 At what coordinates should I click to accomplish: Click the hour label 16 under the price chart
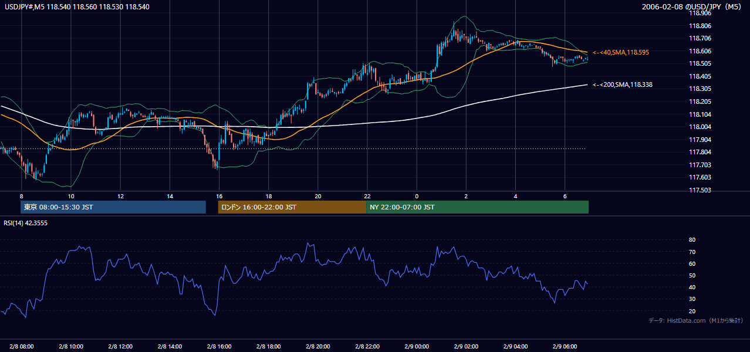tap(219, 196)
